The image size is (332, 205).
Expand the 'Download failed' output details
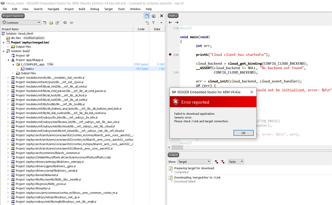click(172, 181)
